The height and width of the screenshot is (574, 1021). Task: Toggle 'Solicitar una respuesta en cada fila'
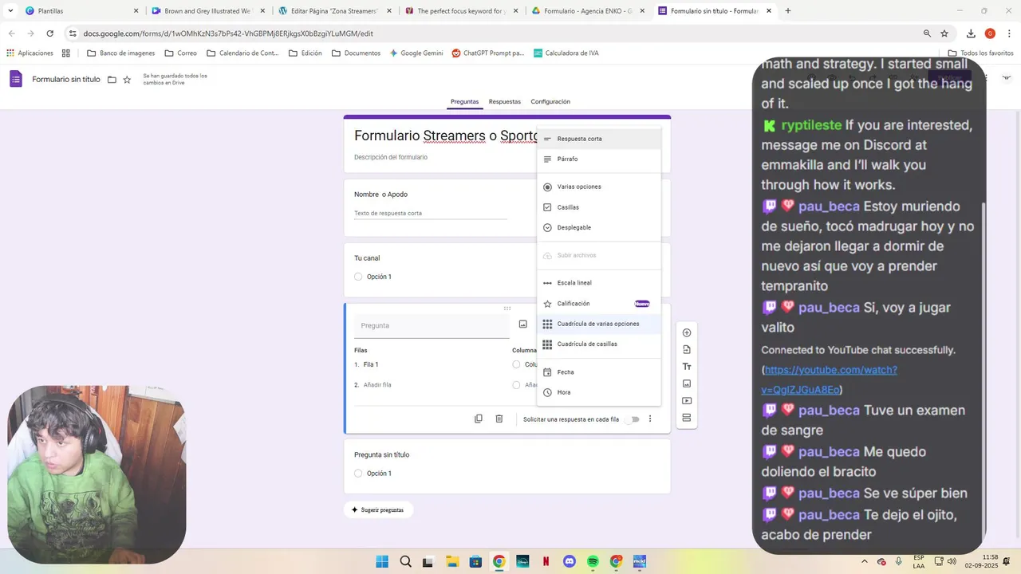(x=633, y=419)
